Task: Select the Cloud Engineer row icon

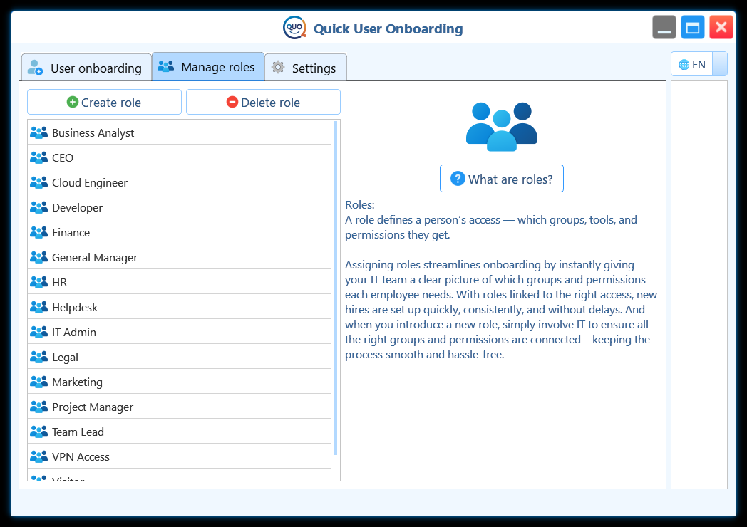Action: (38, 182)
